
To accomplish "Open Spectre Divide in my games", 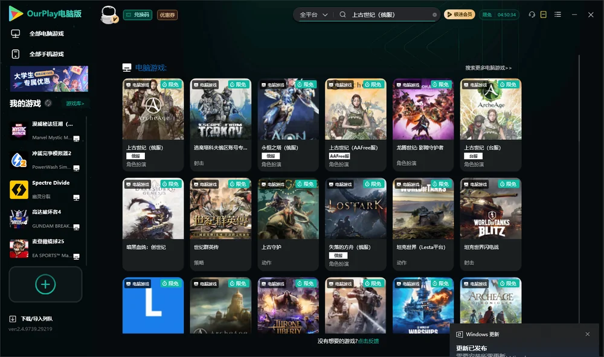I will click(x=45, y=189).
